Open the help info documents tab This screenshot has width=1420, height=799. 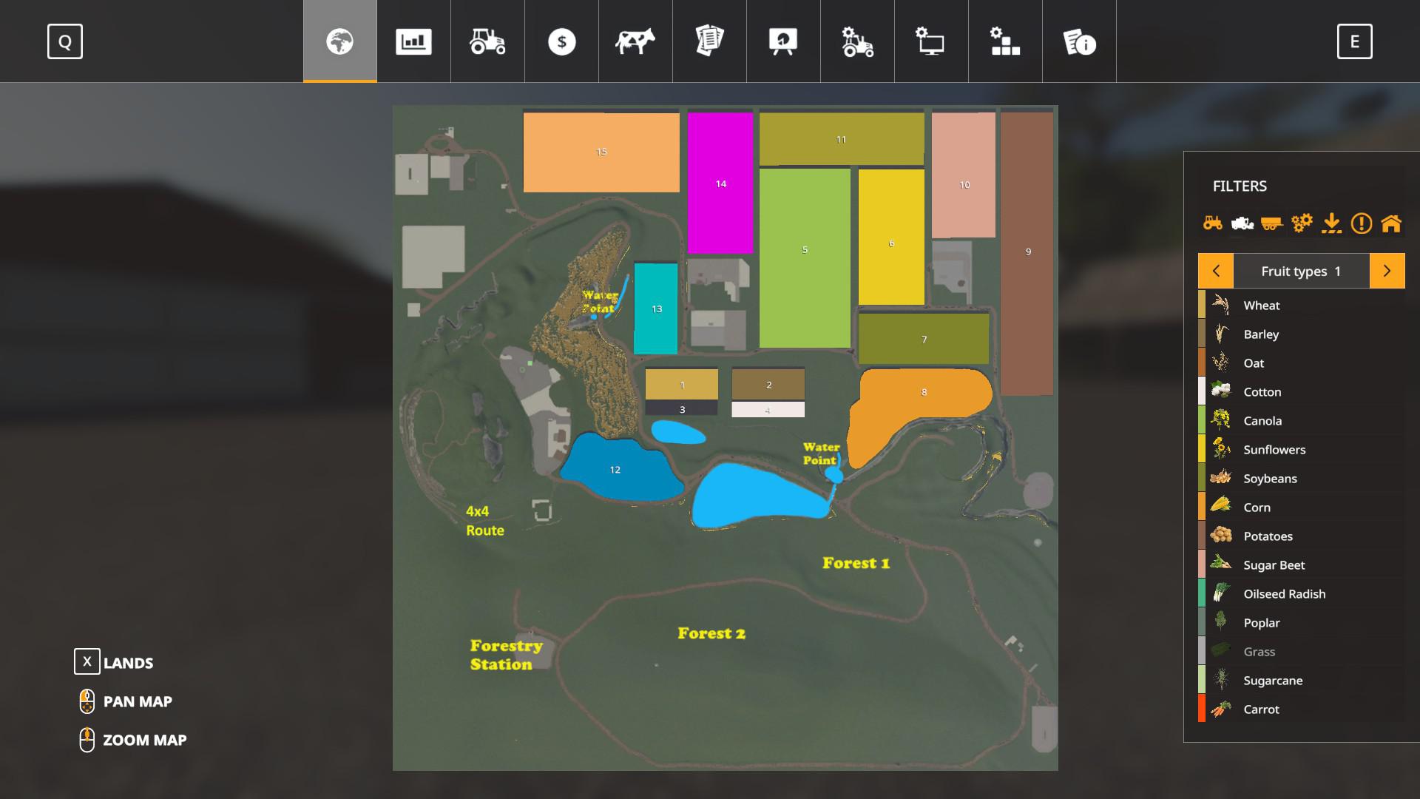(1079, 41)
